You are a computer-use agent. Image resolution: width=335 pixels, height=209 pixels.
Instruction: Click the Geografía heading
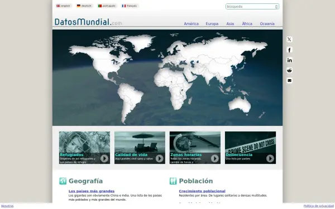85,181
